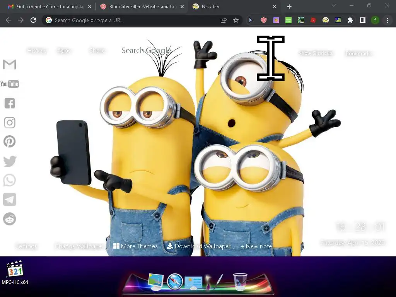Image resolution: width=396 pixels, height=297 pixels.
Task: Add a note with '+ New note'
Action: click(x=256, y=246)
